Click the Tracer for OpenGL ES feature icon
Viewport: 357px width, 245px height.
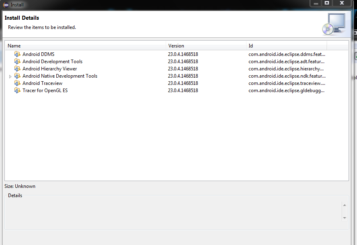(17, 91)
